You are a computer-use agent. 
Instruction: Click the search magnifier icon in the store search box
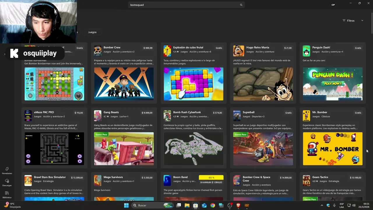[x=241, y=5]
